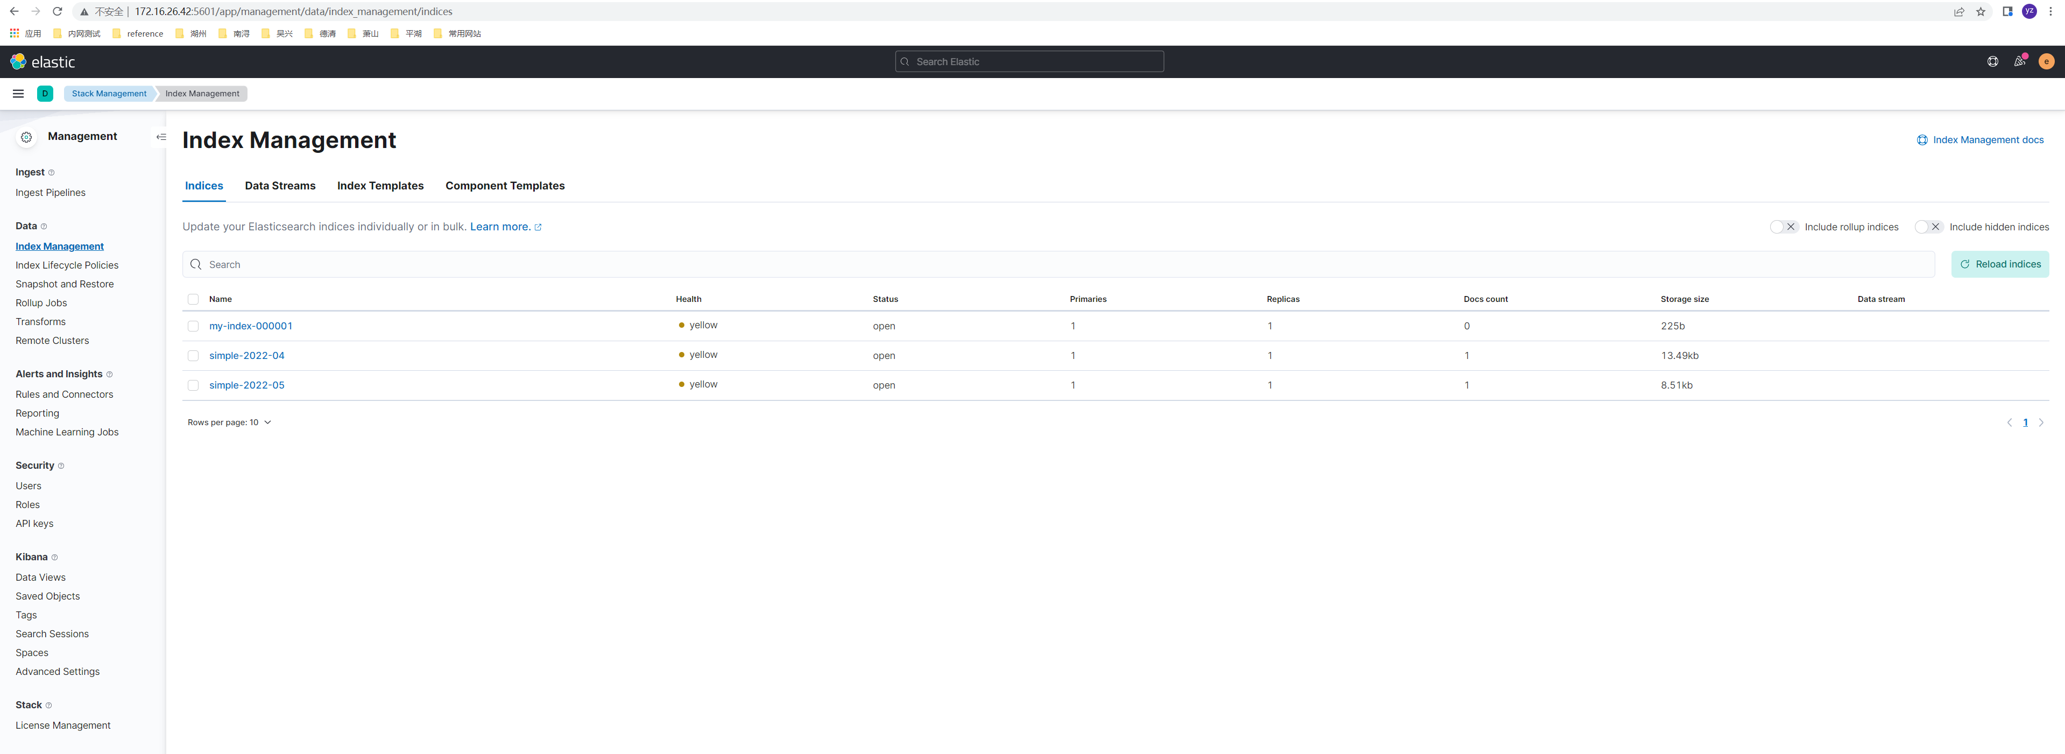Open the newsfeed notifications icon

pyautogui.click(x=2019, y=62)
